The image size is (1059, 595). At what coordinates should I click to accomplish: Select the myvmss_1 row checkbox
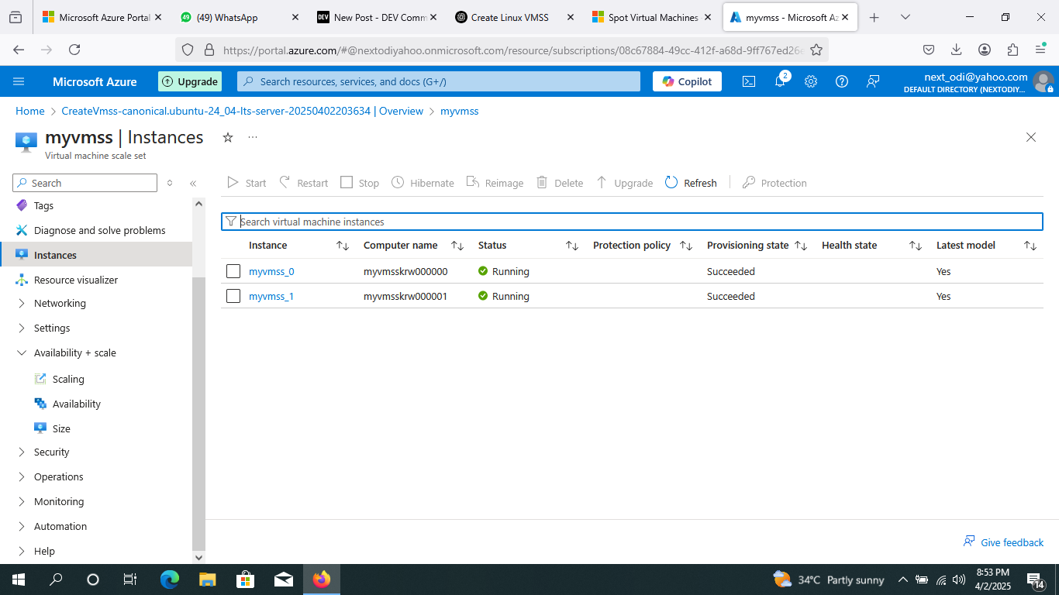click(233, 296)
